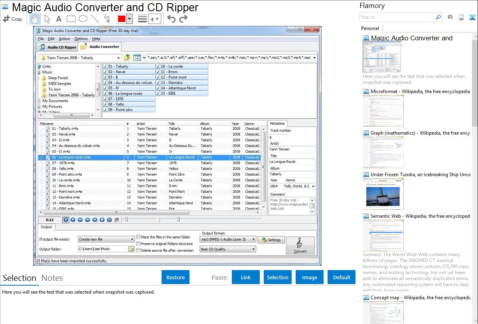This screenshot has height=324, width=478.
Task: Open the Edit menu
Action: click(x=51, y=39)
